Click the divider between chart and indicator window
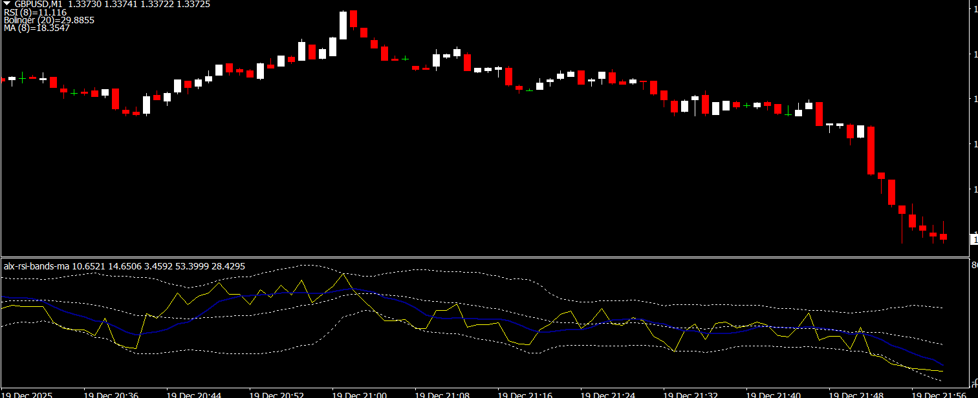The height and width of the screenshot is (398, 978). [x=485, y=257]
